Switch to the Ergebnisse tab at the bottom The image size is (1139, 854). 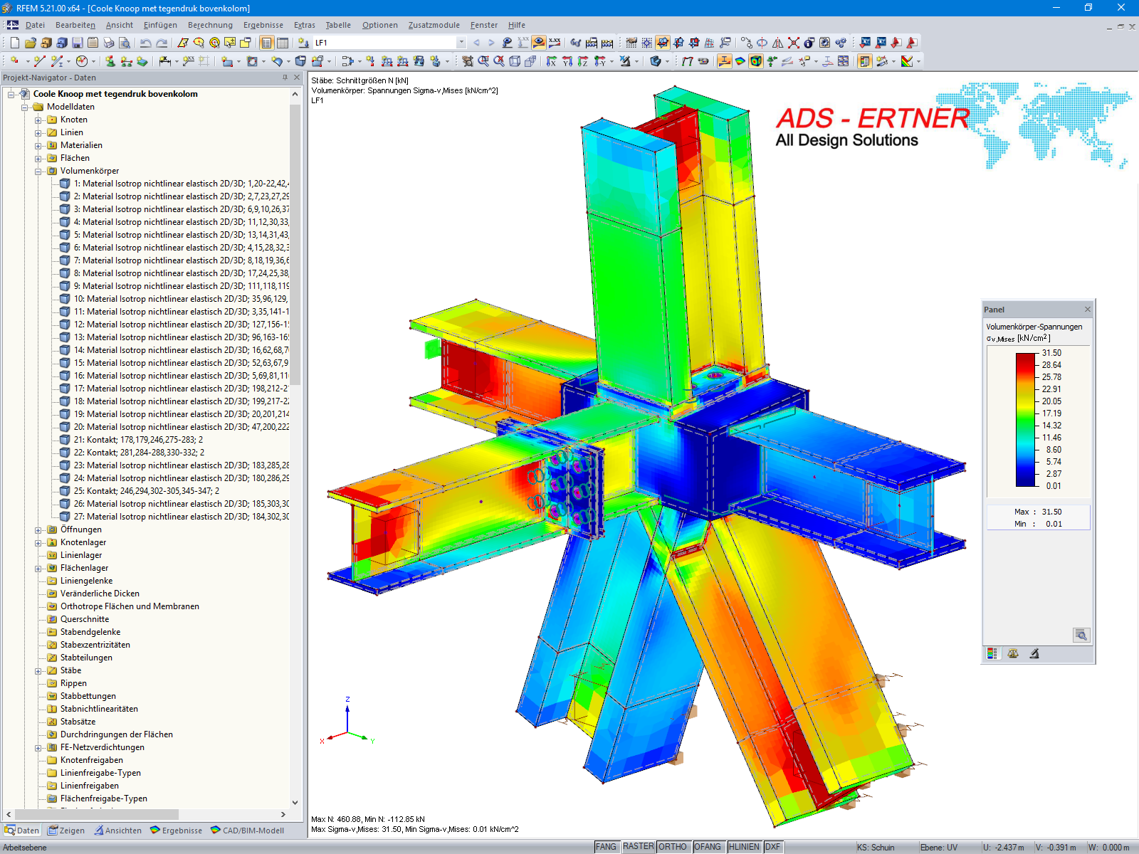(176, 831)
